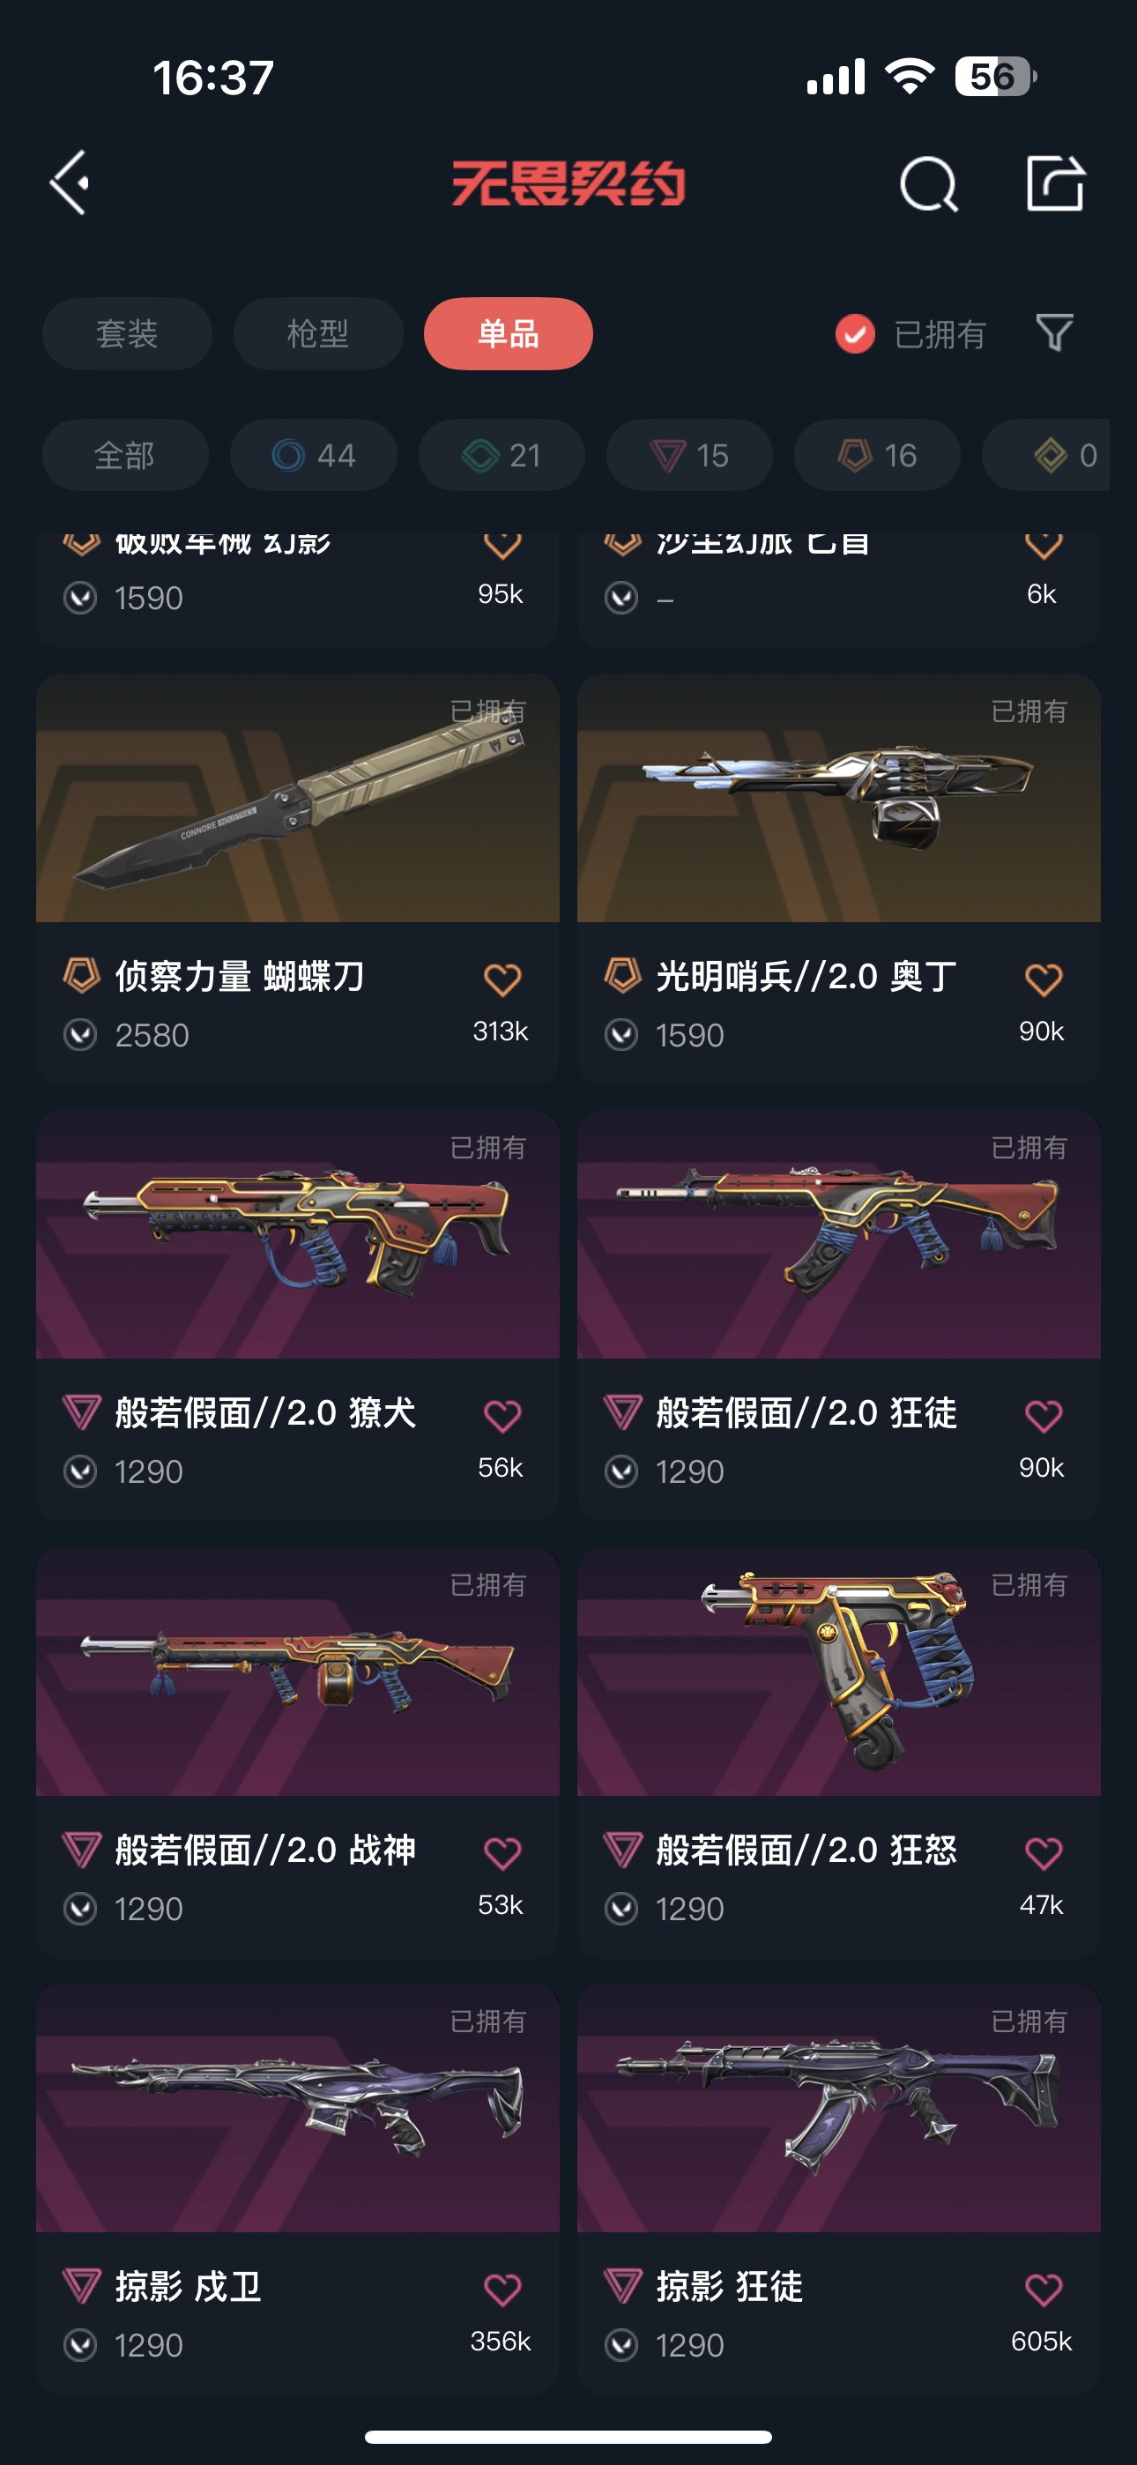Tap the share icon in header
The height and width of the screenshot is (2465, 1137).
(x=1055, y=182)
